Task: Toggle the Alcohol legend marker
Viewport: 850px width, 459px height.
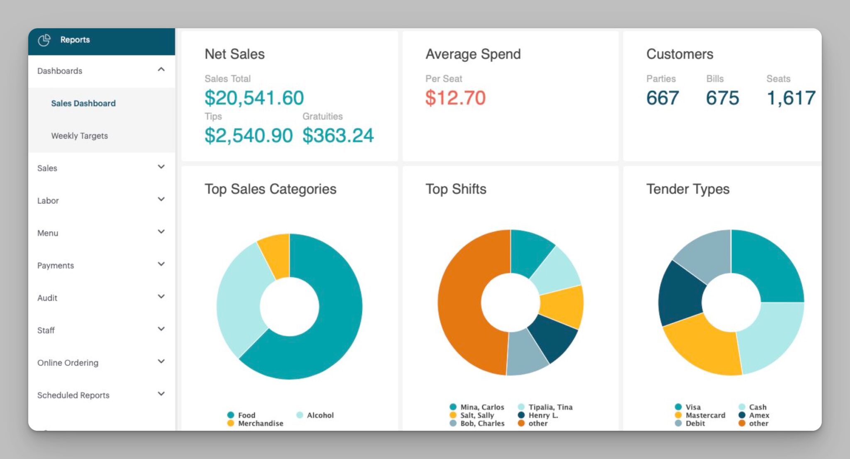Action: pyautogui.click(x=300, y=415)
